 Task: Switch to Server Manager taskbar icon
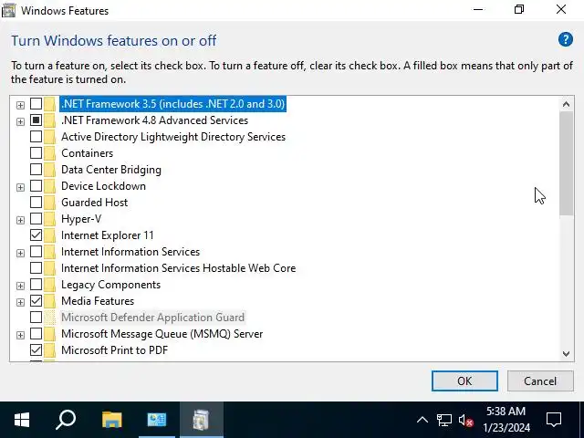pyautogui.click(x=157, y=420)
